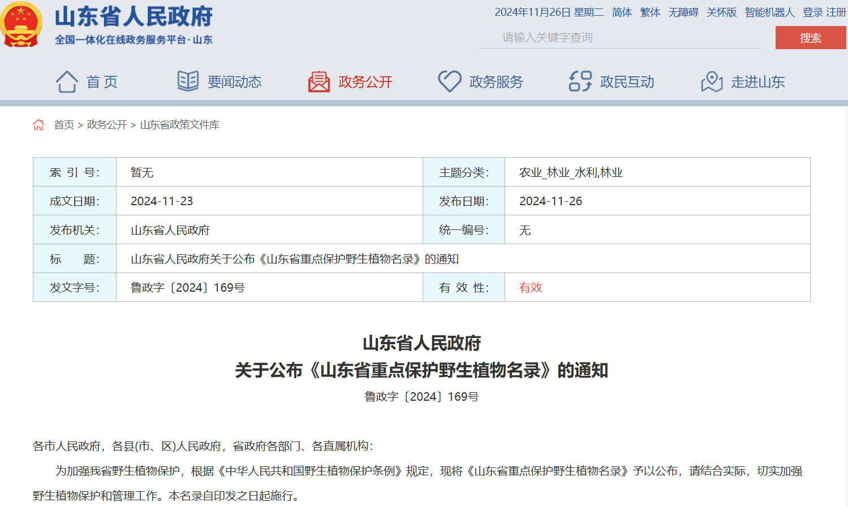Screen dimensions: 848x507
Task: Open the 无障碍 accessibility mode
Action: [x=683, y=12]
